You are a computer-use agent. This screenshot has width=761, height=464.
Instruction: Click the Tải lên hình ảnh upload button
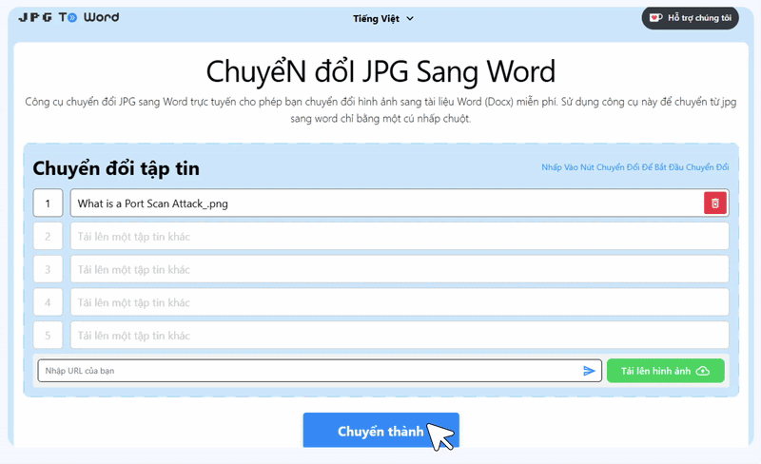(x=665, y=371)
